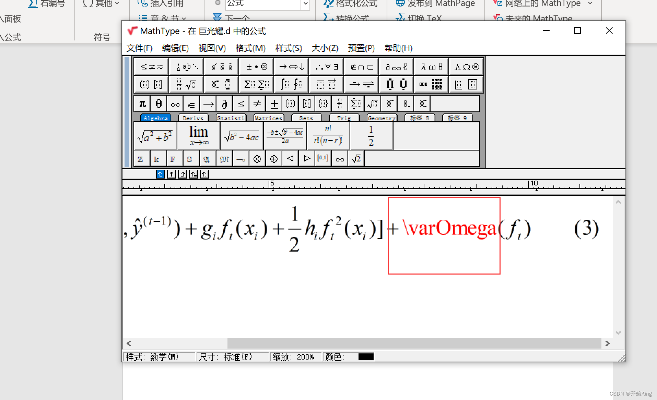The width and height of the screenshot is (657, 400).
Task: Open the integral templates palette
Action: [x=291, y=84]
